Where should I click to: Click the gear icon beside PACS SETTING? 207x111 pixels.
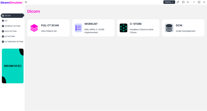pos(3,31)
